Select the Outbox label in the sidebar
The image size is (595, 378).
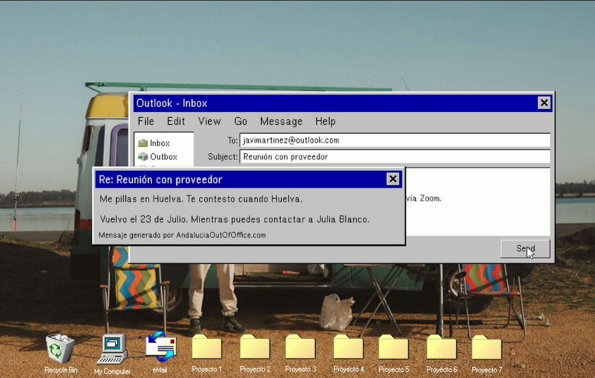point(163,157)
